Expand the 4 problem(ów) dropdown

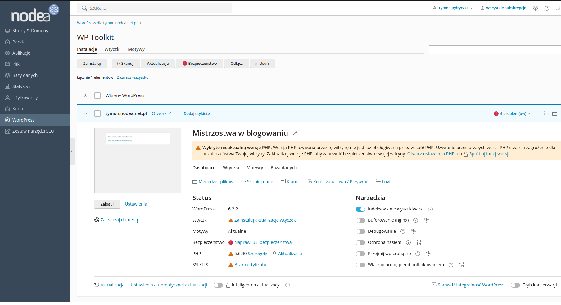point(513,114)
